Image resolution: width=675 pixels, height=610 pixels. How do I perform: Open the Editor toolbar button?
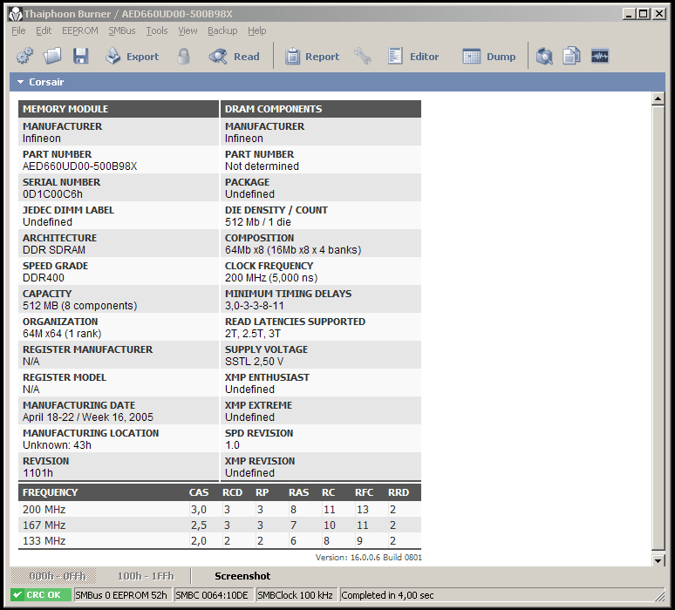click(413, 57)
